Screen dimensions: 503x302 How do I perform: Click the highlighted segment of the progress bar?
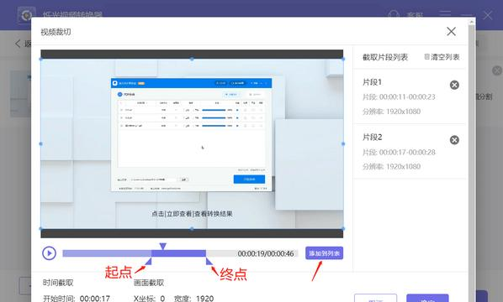coord(178,253)
